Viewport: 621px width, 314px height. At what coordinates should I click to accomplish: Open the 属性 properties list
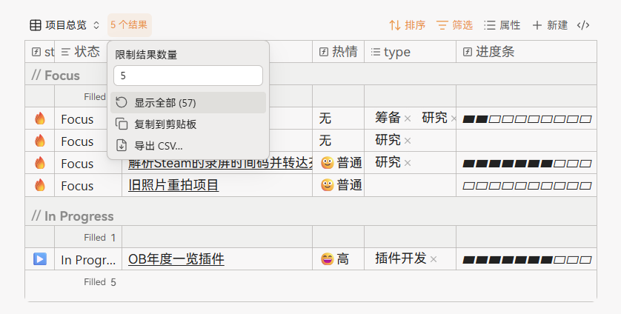click(502, 25)
